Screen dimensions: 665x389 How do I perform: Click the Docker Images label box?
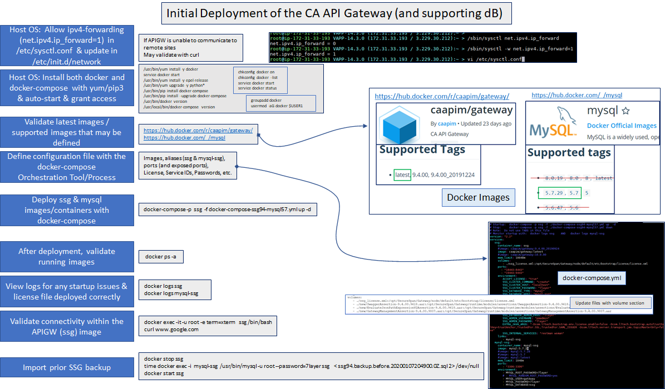click(479, 197)
